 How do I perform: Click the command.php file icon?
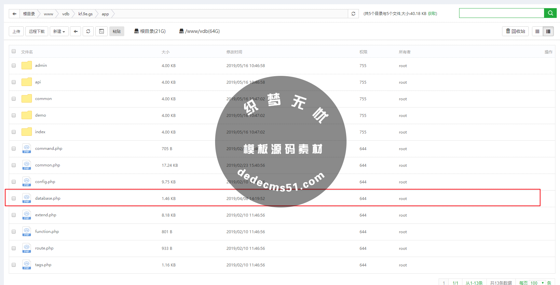pyautogui.click(x=27, y=149)
